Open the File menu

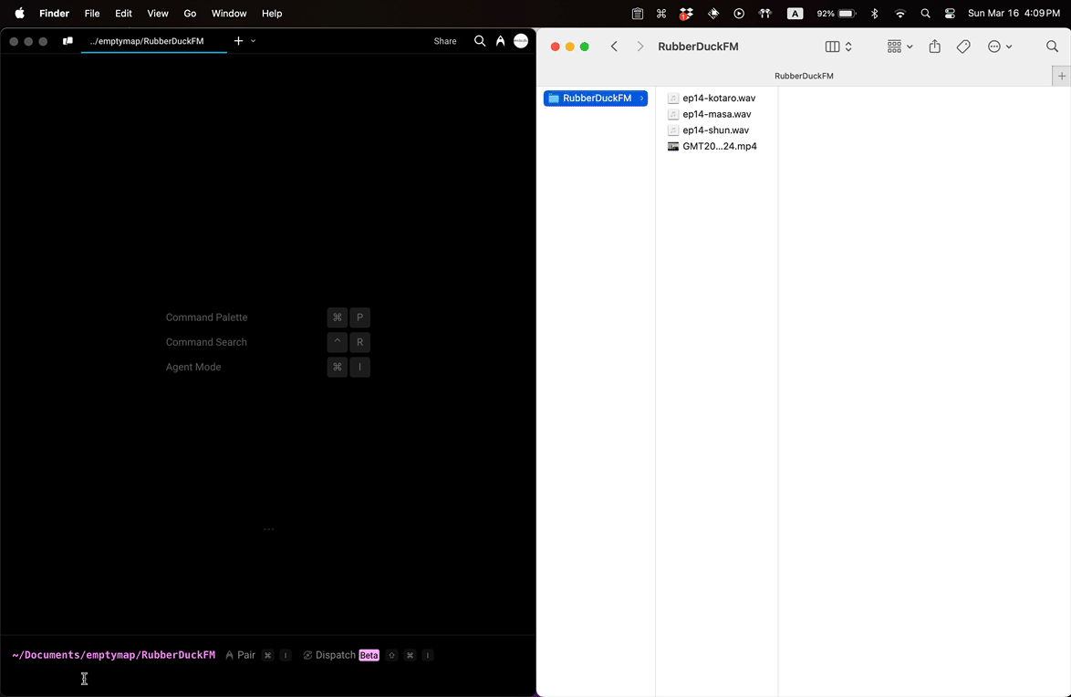(91, 13)
